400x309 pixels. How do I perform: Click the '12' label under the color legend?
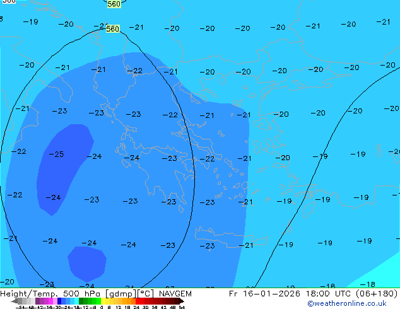coord(118,307)
